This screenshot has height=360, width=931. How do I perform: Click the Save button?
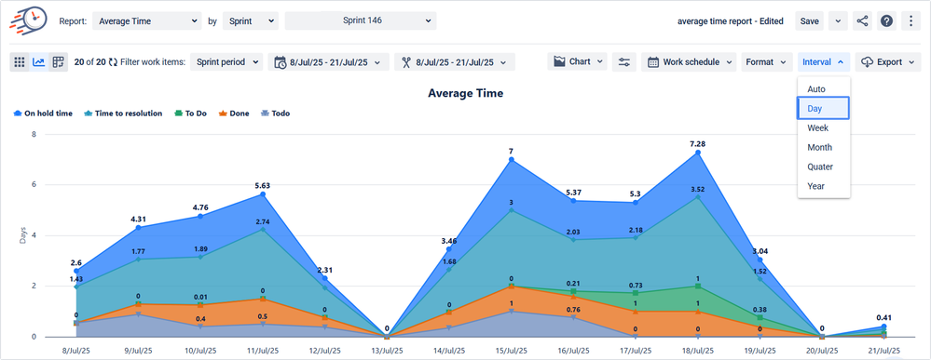809,20
